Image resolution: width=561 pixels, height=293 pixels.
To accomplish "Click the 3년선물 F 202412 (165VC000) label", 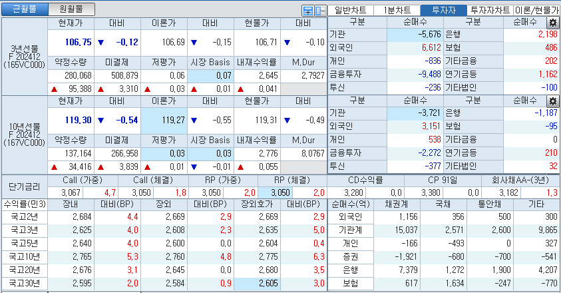I will 25,57.
